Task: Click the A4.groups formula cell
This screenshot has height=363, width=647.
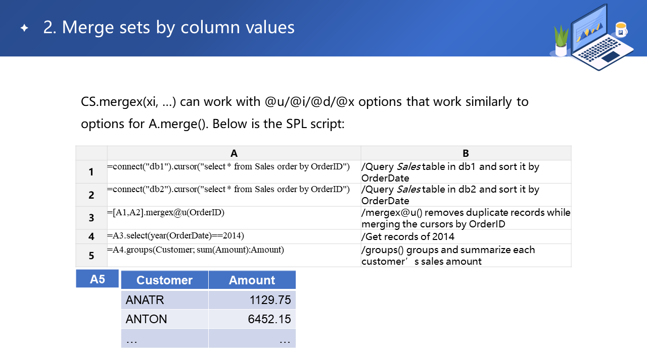Action: tap(196, 250)
